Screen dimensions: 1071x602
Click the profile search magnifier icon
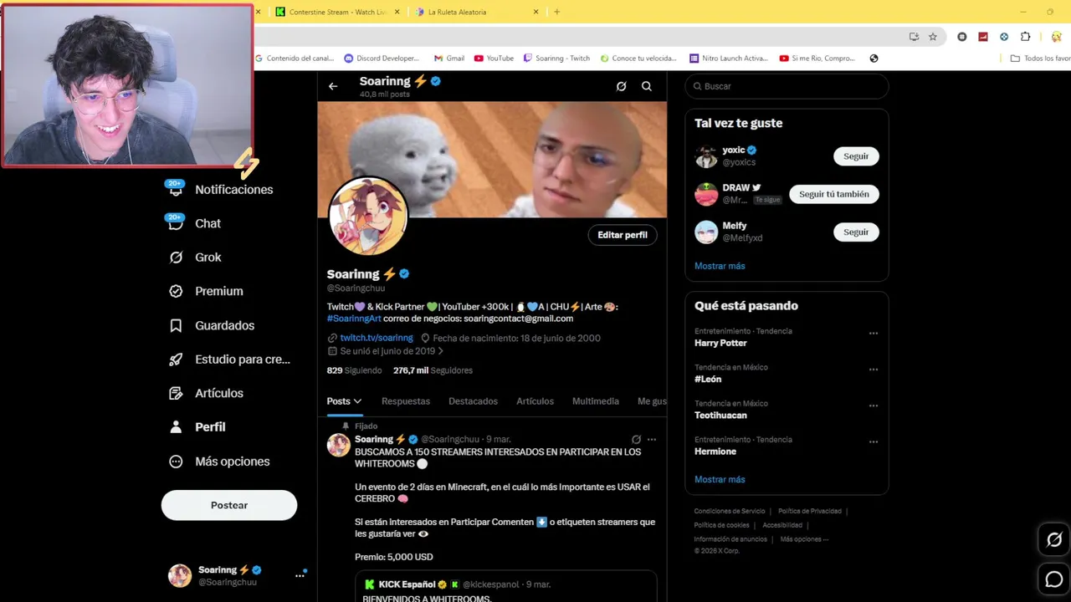click(x=647, y=86)
